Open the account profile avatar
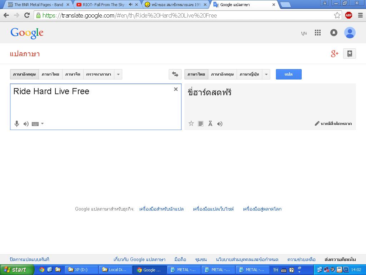This screenshot has width=366, height=275. point(350,33)
